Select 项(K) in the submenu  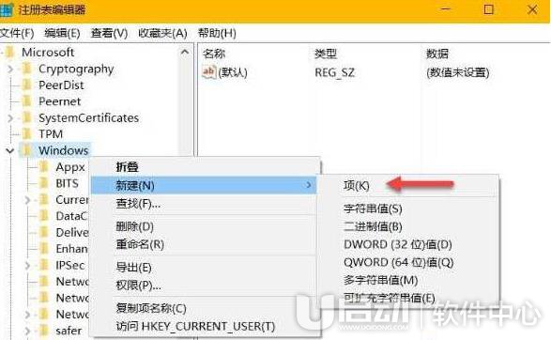point(407,185)
